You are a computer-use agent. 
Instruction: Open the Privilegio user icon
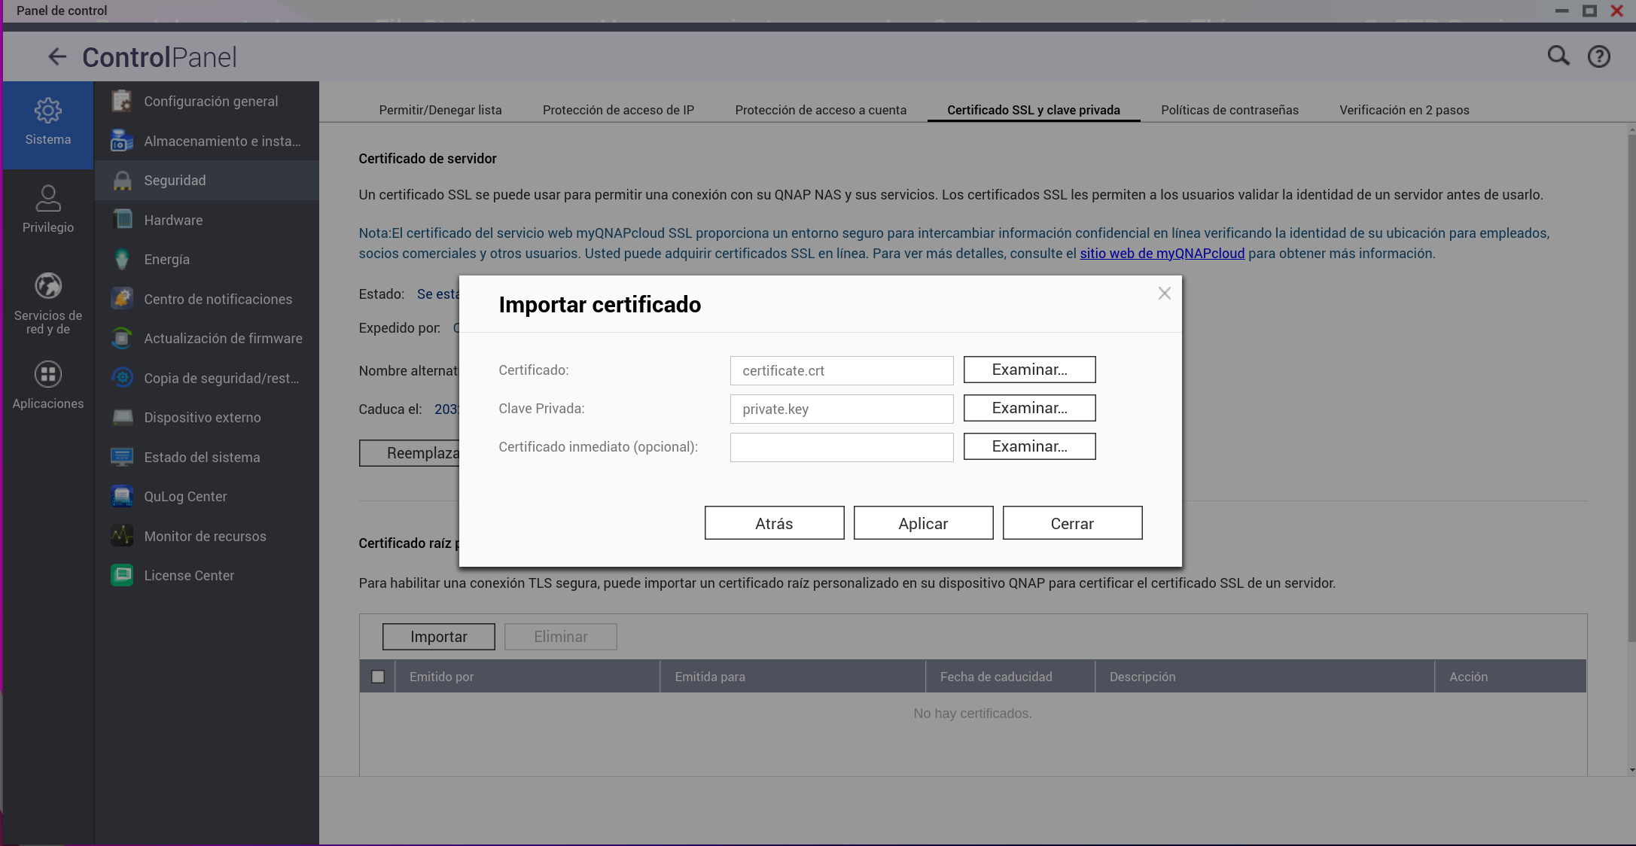click(x=47, y=199)
